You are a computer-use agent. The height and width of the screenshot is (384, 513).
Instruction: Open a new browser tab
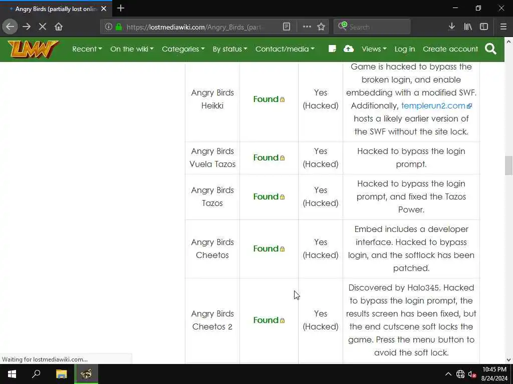120,8
